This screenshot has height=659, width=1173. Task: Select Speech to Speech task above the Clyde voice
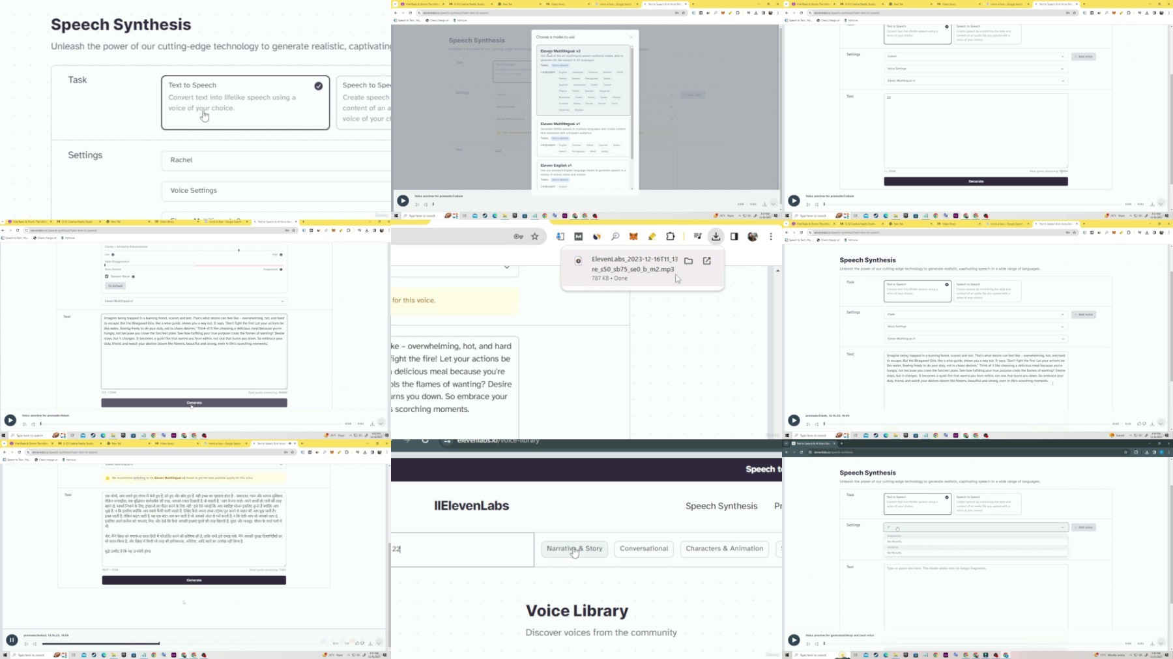pos(987,291)
